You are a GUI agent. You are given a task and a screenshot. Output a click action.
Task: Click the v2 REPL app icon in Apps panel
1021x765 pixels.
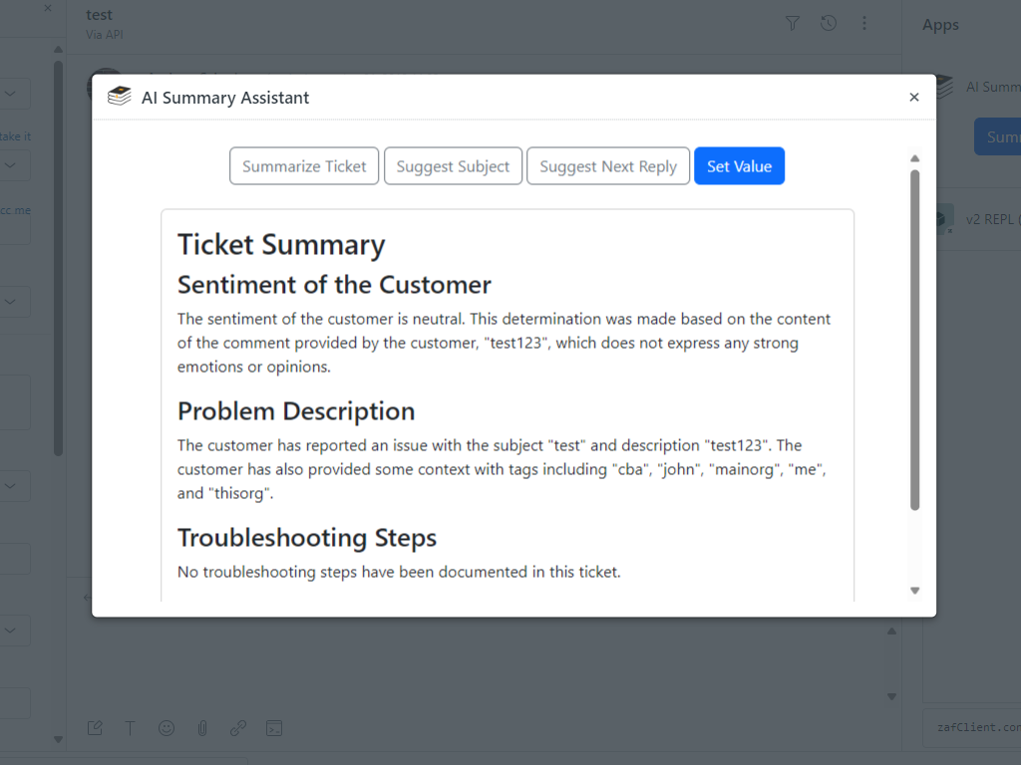(x=943, y=219)
